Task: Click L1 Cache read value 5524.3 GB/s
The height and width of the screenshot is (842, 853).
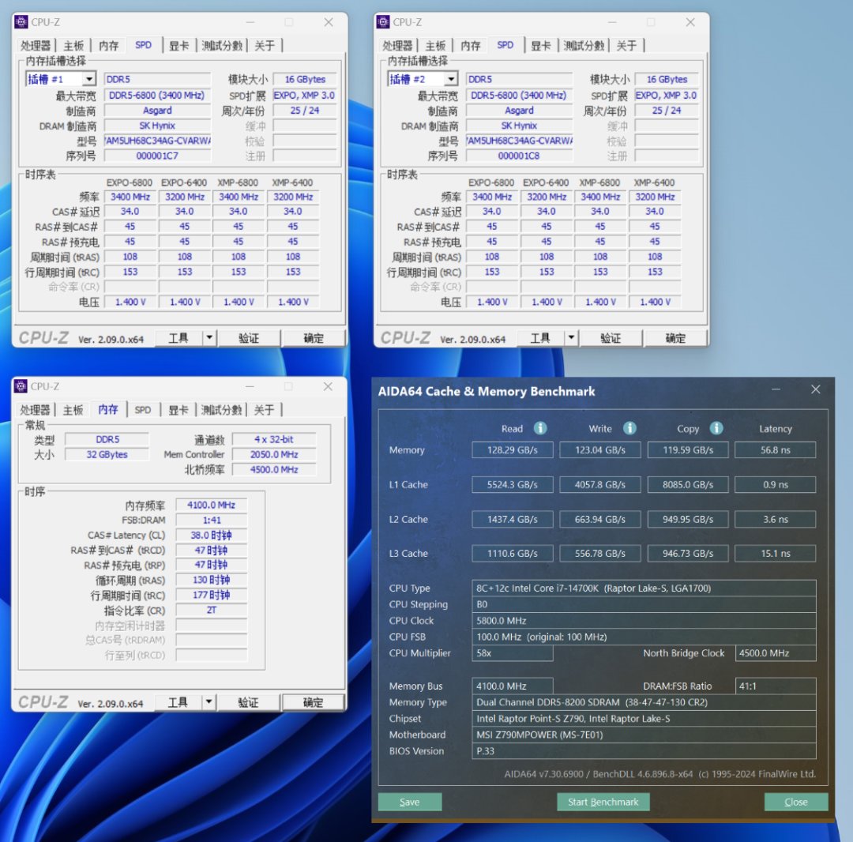Action: 513,485
